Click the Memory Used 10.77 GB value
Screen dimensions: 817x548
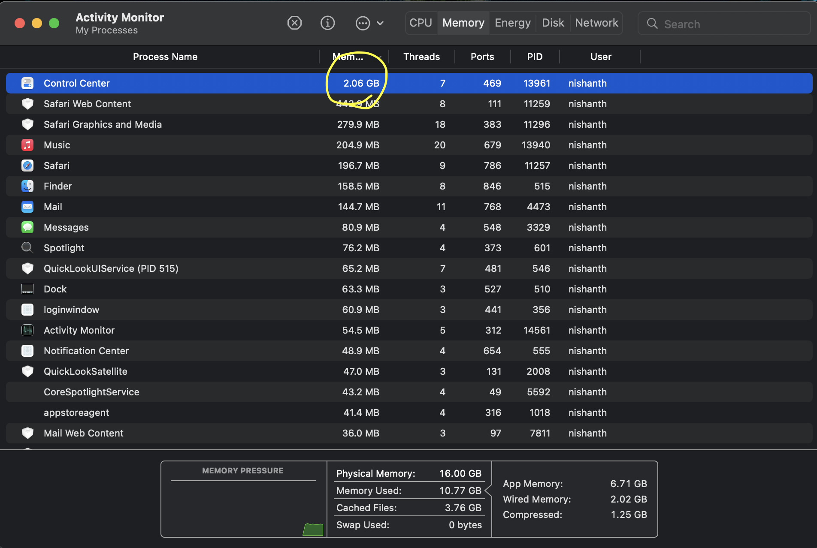pos(460,491)
